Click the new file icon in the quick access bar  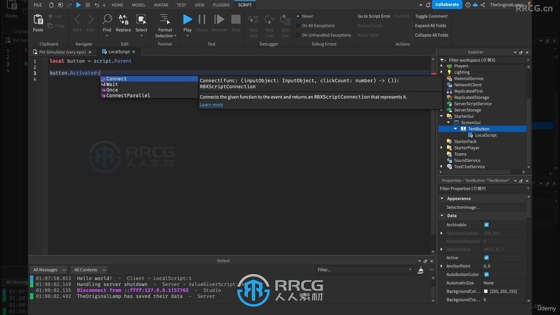tap(52, 5)
